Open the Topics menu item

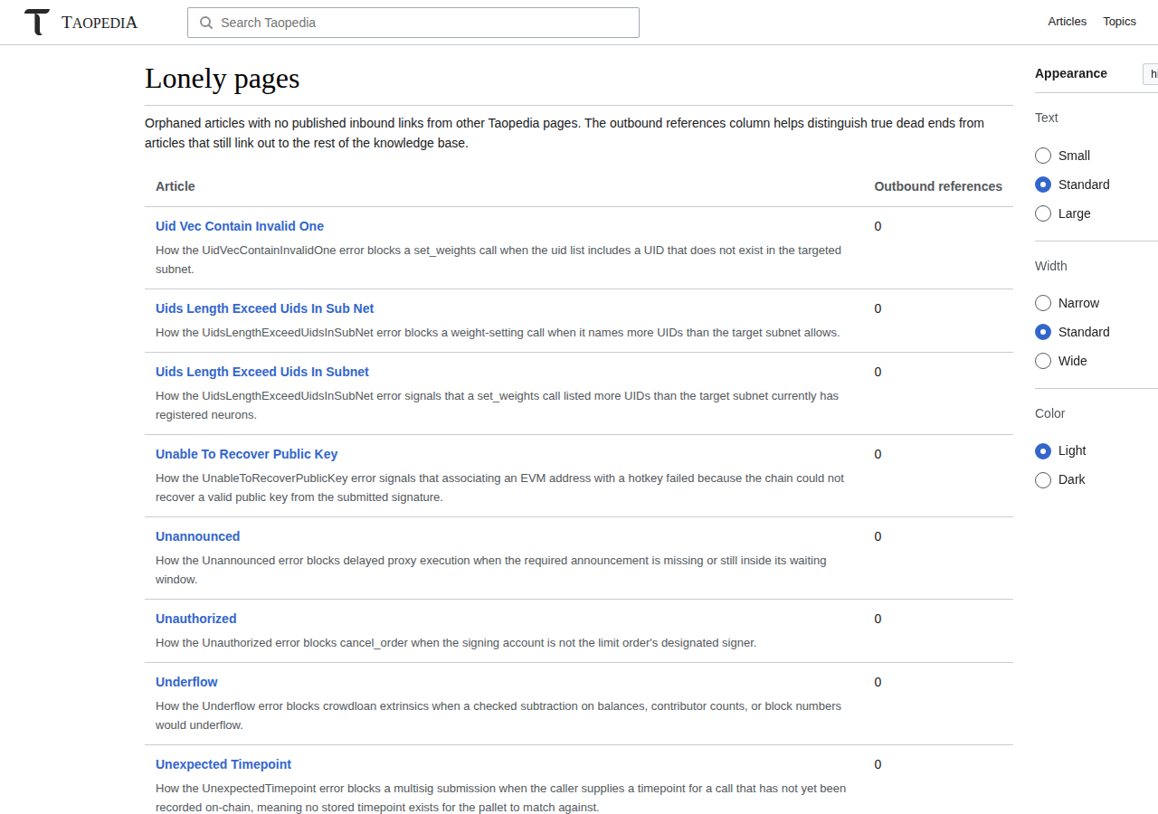pos(1119,22)
